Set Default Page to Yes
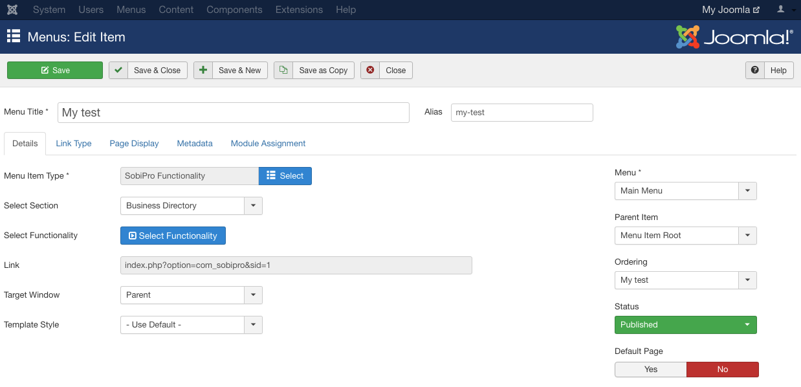 click(x=651, y=369)
